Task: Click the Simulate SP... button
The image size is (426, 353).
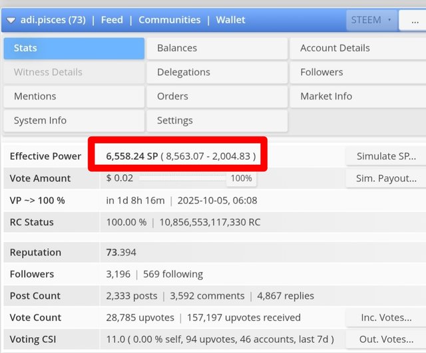Action: [386, 156]
